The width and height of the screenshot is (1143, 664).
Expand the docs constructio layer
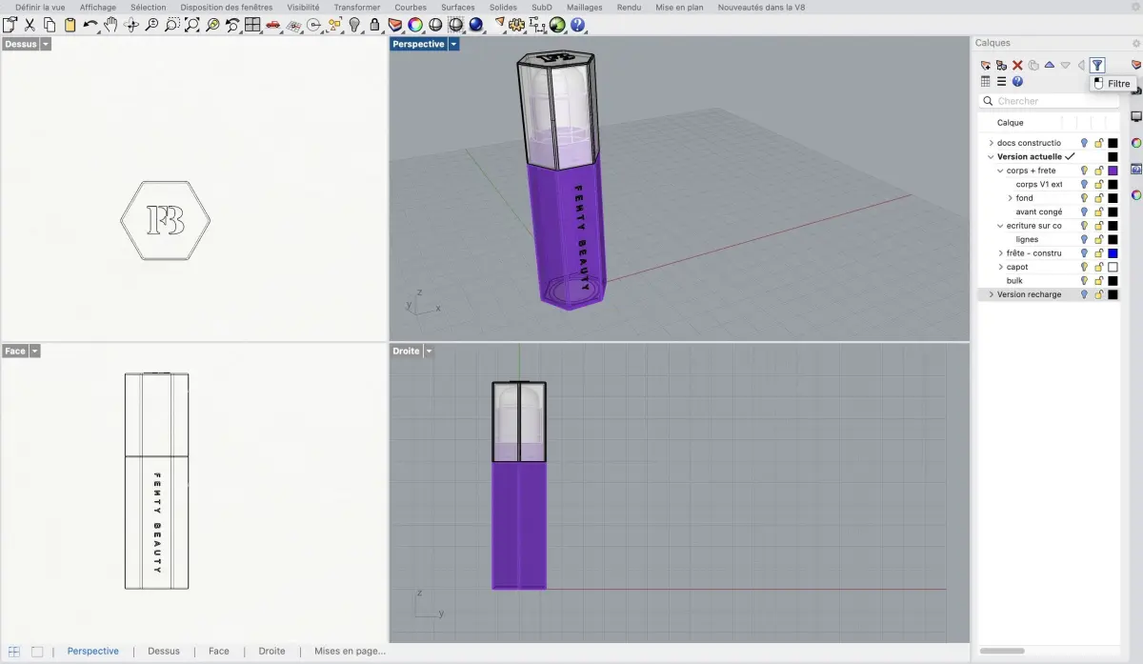(x=991, y=143)
